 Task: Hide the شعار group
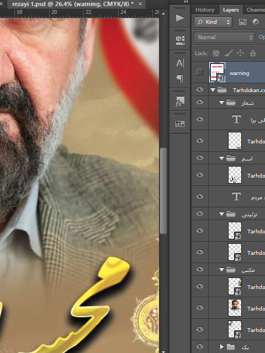(x=200, y=102)
